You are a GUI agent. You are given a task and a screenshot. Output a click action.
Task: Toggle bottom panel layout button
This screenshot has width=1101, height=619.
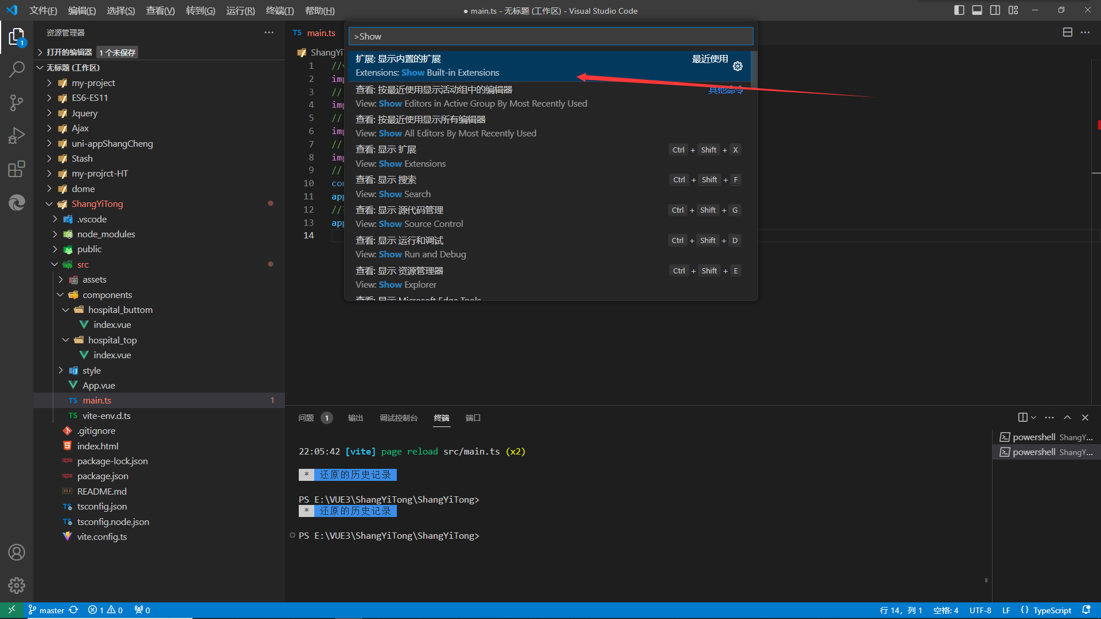point(977,10)
